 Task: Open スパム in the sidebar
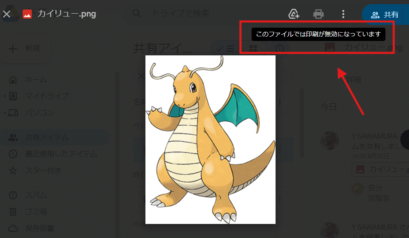36,195
